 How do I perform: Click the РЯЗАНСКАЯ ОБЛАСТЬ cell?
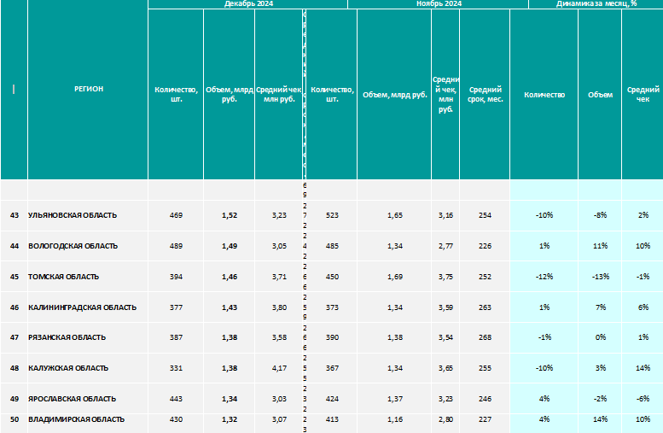tap(88, 337)
